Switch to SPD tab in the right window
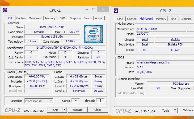The image size is (194, 119). pos(173,19)
